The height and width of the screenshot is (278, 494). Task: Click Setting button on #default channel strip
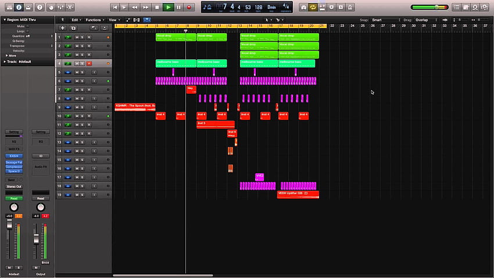(x=14, y=132)
